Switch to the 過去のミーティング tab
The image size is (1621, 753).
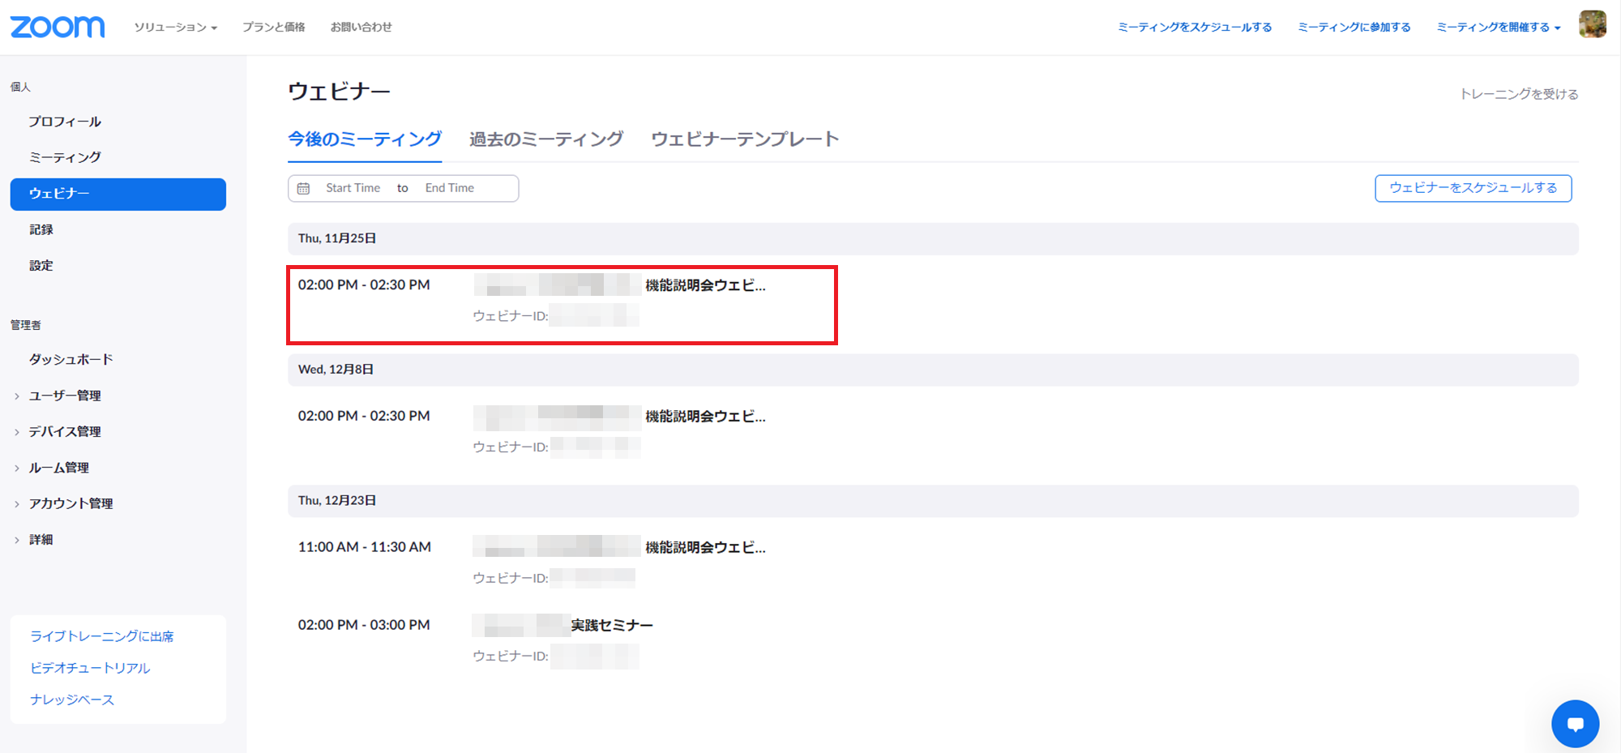[x=545, y=139]
